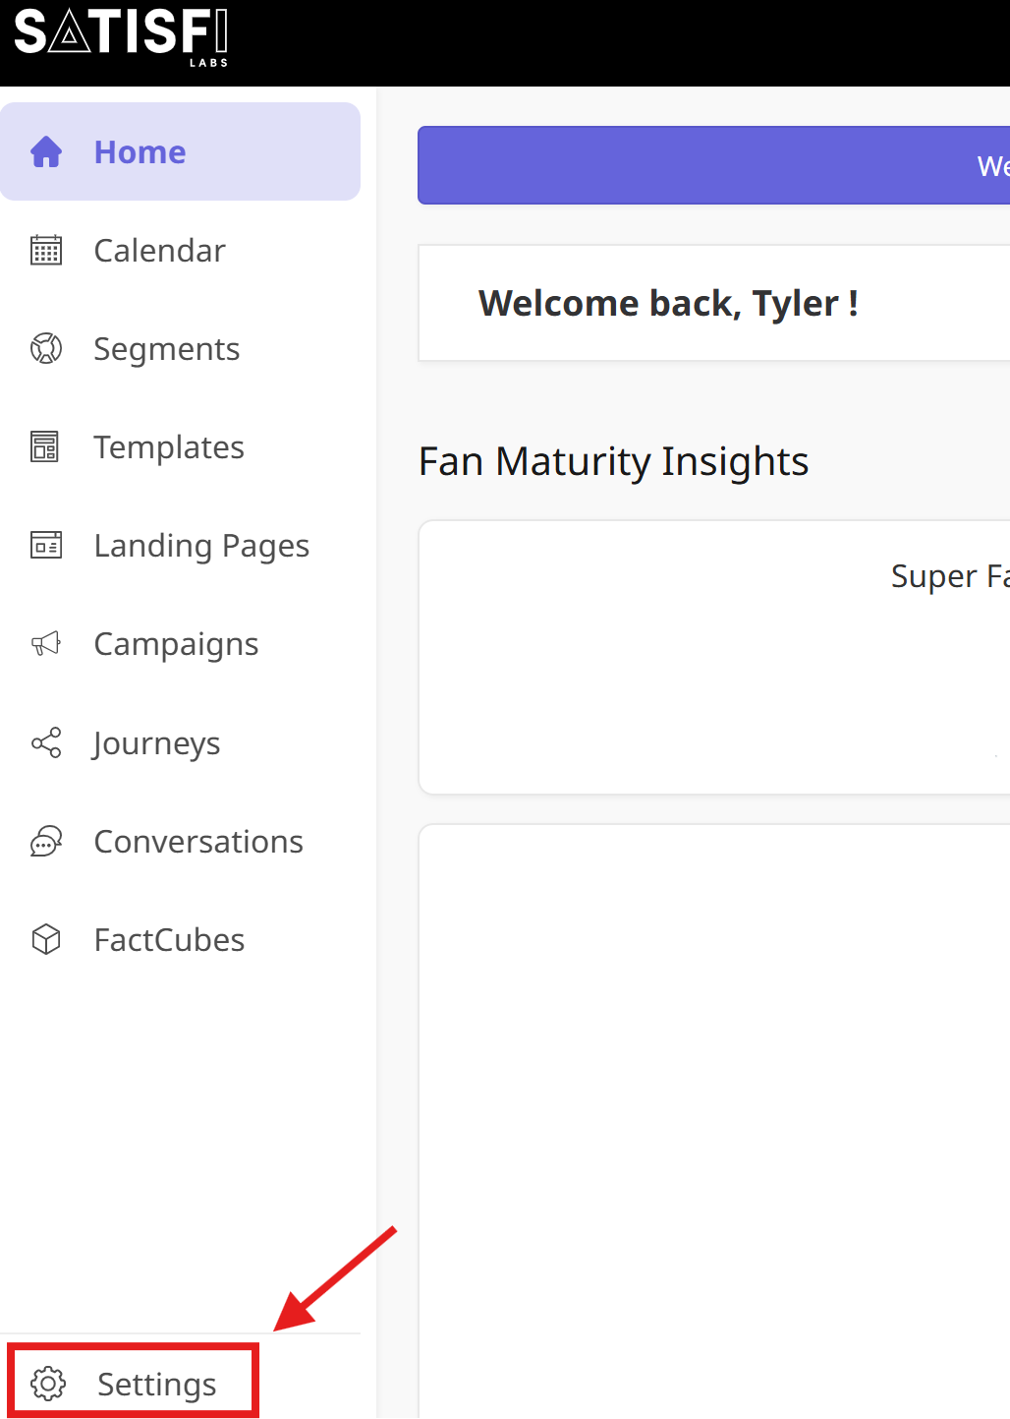Click the Templates layout icon
The image size is (1010, 1419).
(x=45, y=447)
